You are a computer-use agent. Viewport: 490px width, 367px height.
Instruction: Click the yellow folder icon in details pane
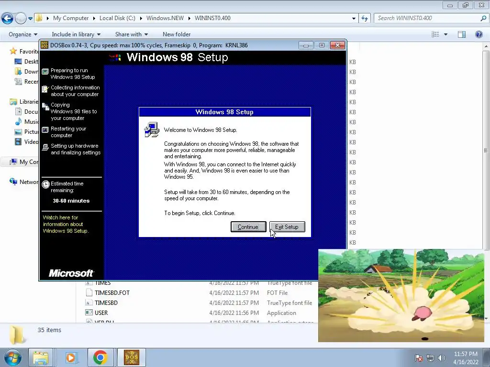click(16, 335)
